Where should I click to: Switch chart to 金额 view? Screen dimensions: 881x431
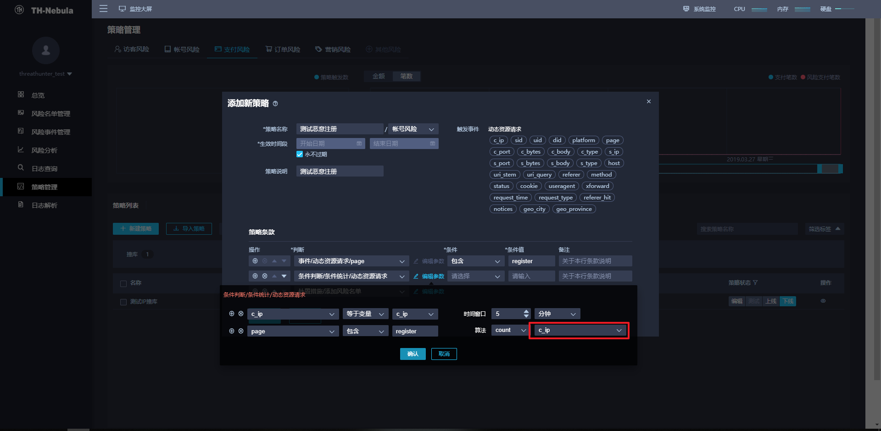[x=379, y=76]
